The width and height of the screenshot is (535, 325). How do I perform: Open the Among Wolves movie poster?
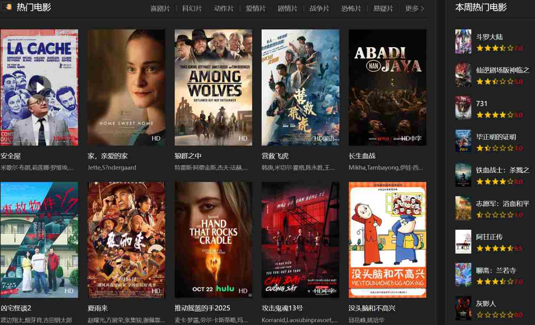(213, 87)
